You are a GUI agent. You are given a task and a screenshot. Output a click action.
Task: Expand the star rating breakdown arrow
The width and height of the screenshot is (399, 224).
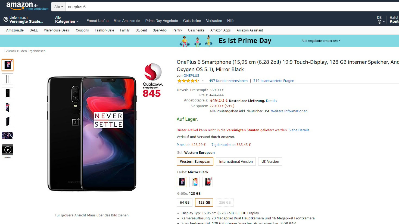point(202,81)
